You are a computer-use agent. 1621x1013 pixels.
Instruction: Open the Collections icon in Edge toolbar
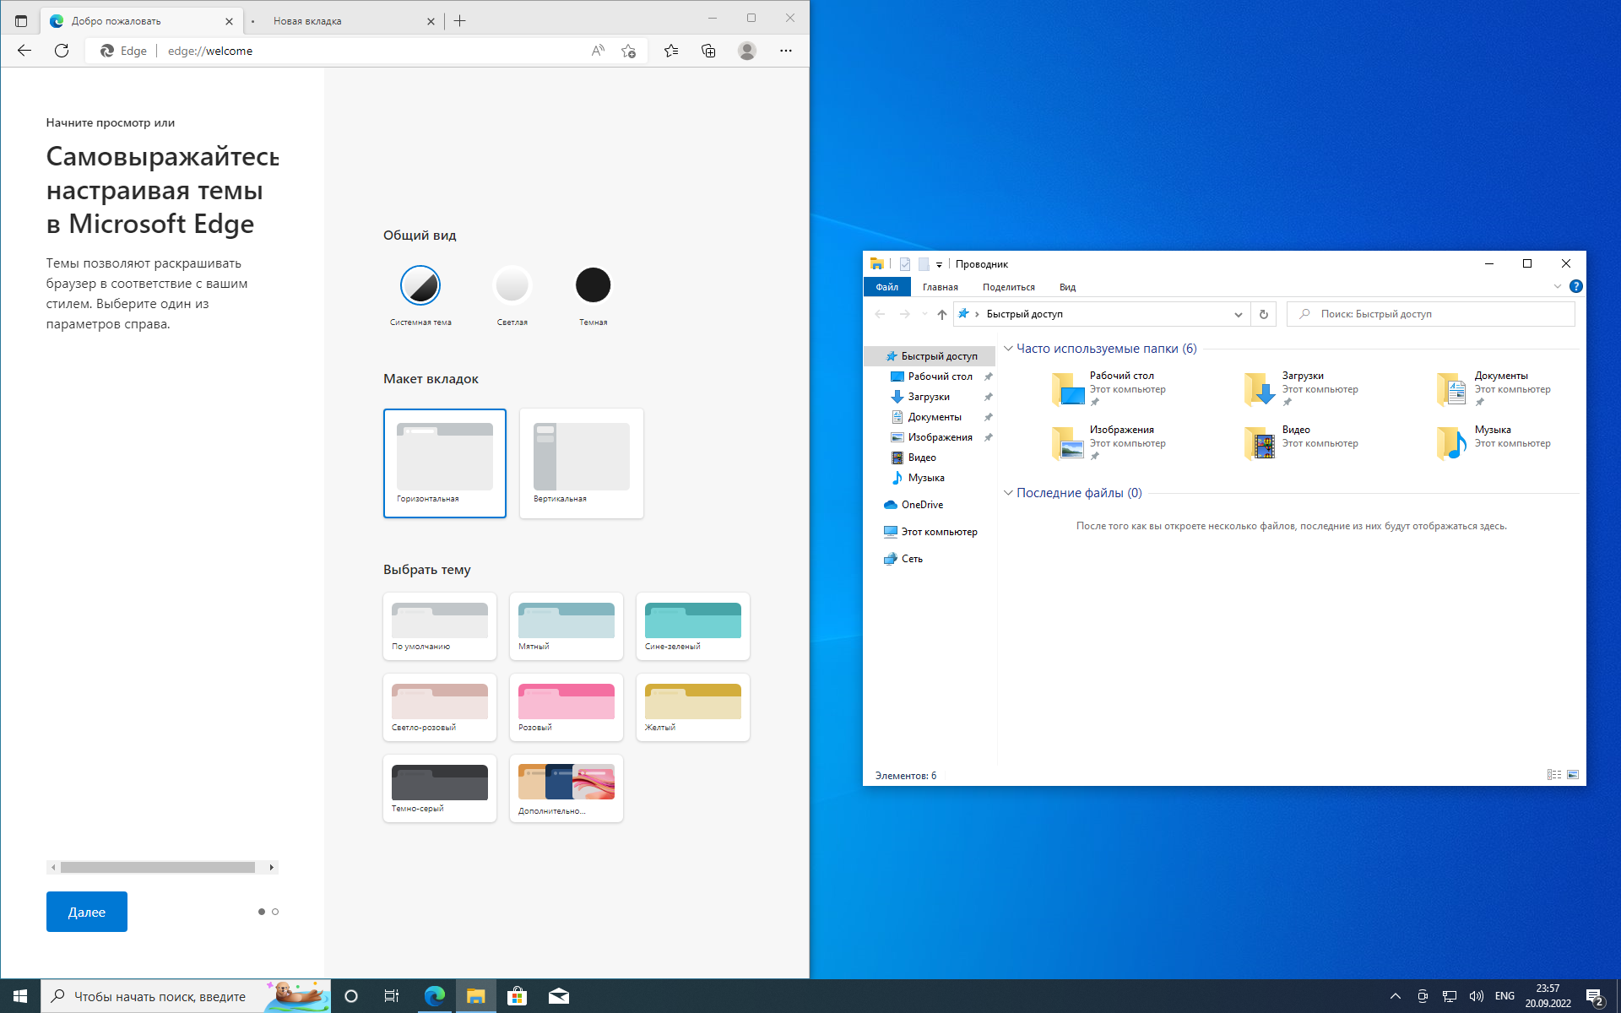708,51
